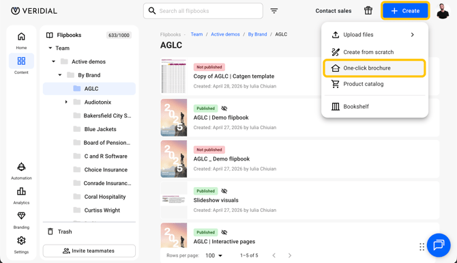Viewport: 457px width, 263px height.
Task: Go to the previous page arrow
Action: pyautogui.click(x=274, y=255)
